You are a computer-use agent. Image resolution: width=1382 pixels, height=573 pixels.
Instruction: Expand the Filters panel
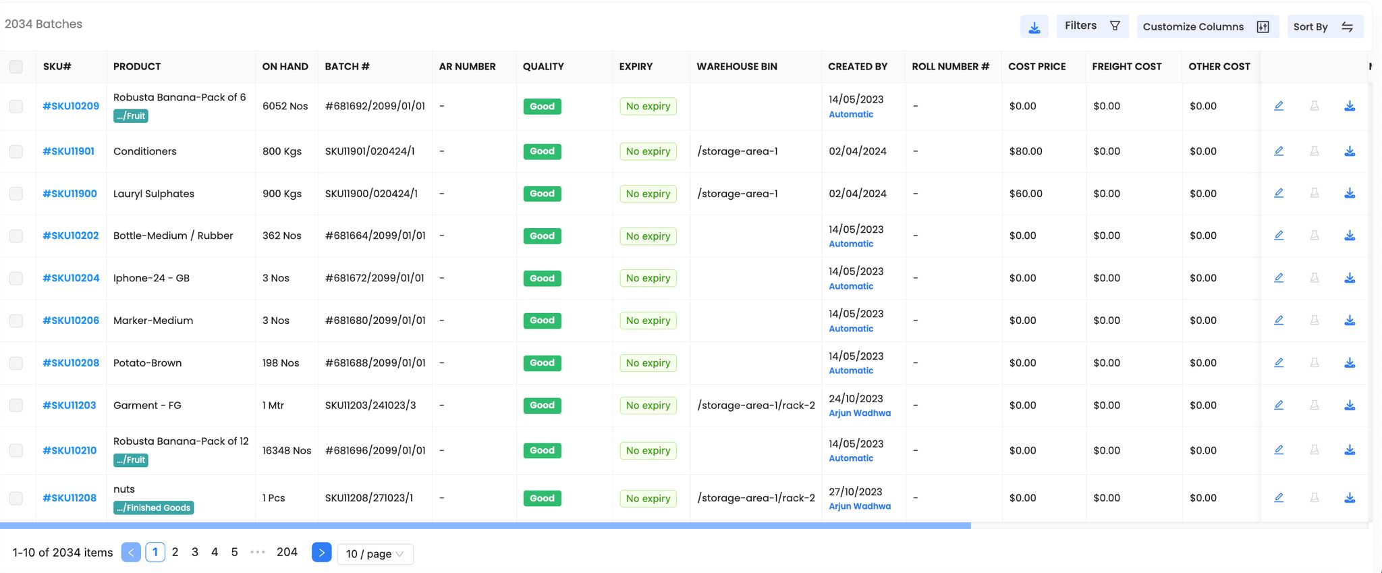tap(1091, 26)
